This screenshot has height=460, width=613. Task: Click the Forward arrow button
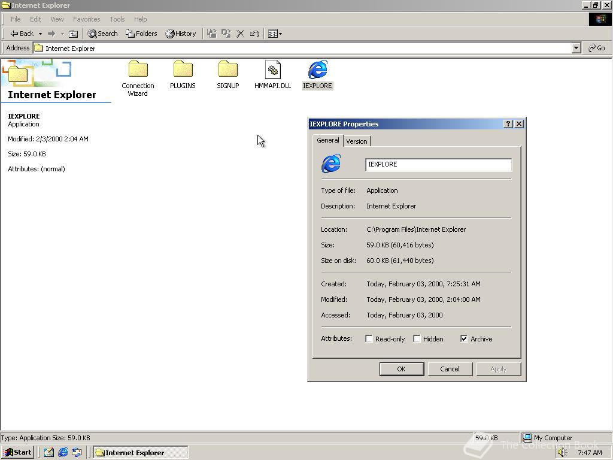coord(51,34)
